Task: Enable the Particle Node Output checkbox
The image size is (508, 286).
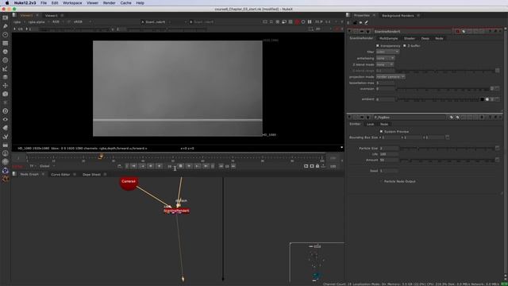Action: click(x=381, y=182)
